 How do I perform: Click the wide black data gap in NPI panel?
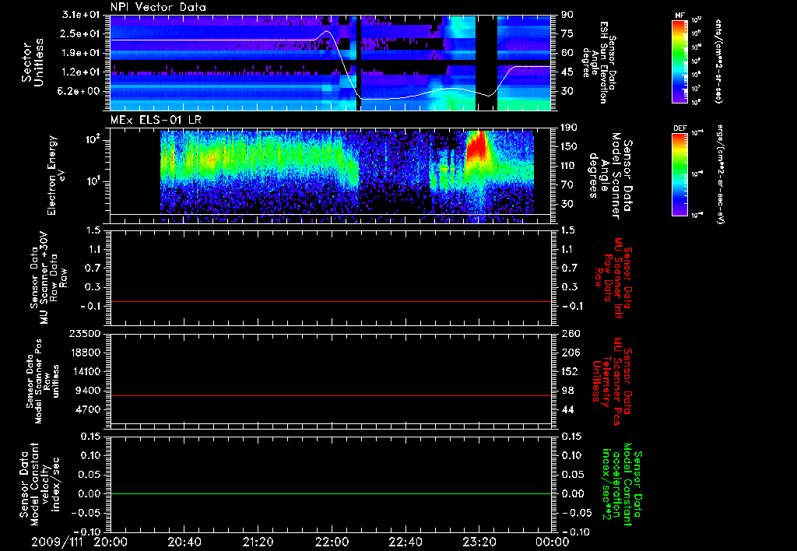point(486,62)
